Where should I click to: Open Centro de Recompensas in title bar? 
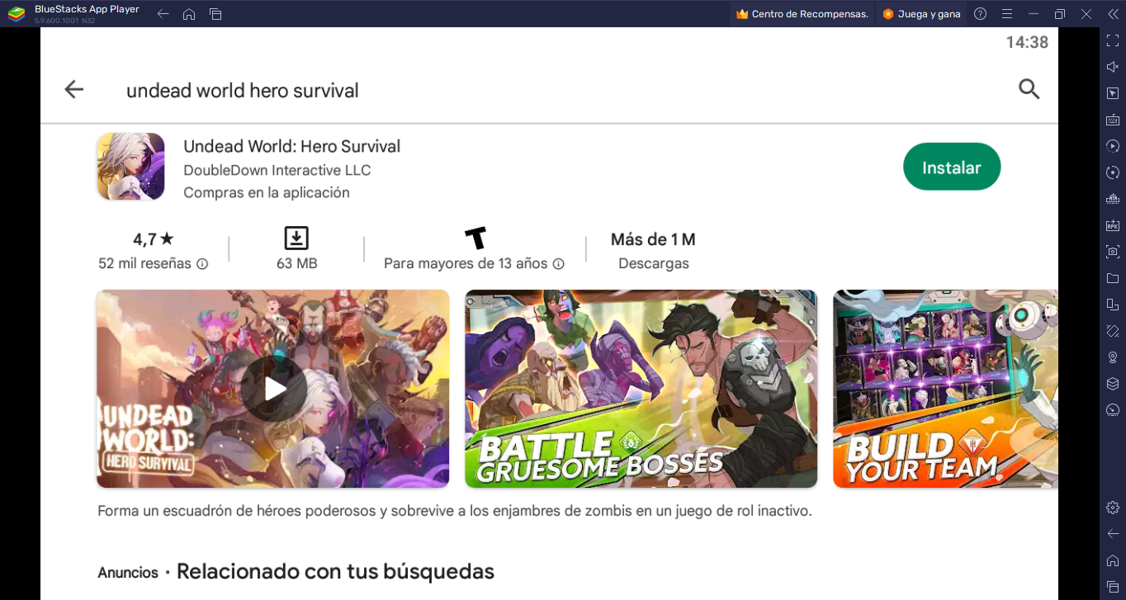[x=802, y=14]
